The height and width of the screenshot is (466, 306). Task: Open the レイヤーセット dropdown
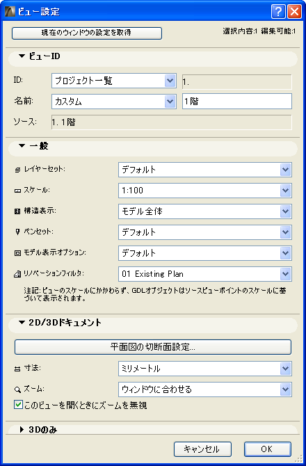pyautogui.click(x=205, y=170)
